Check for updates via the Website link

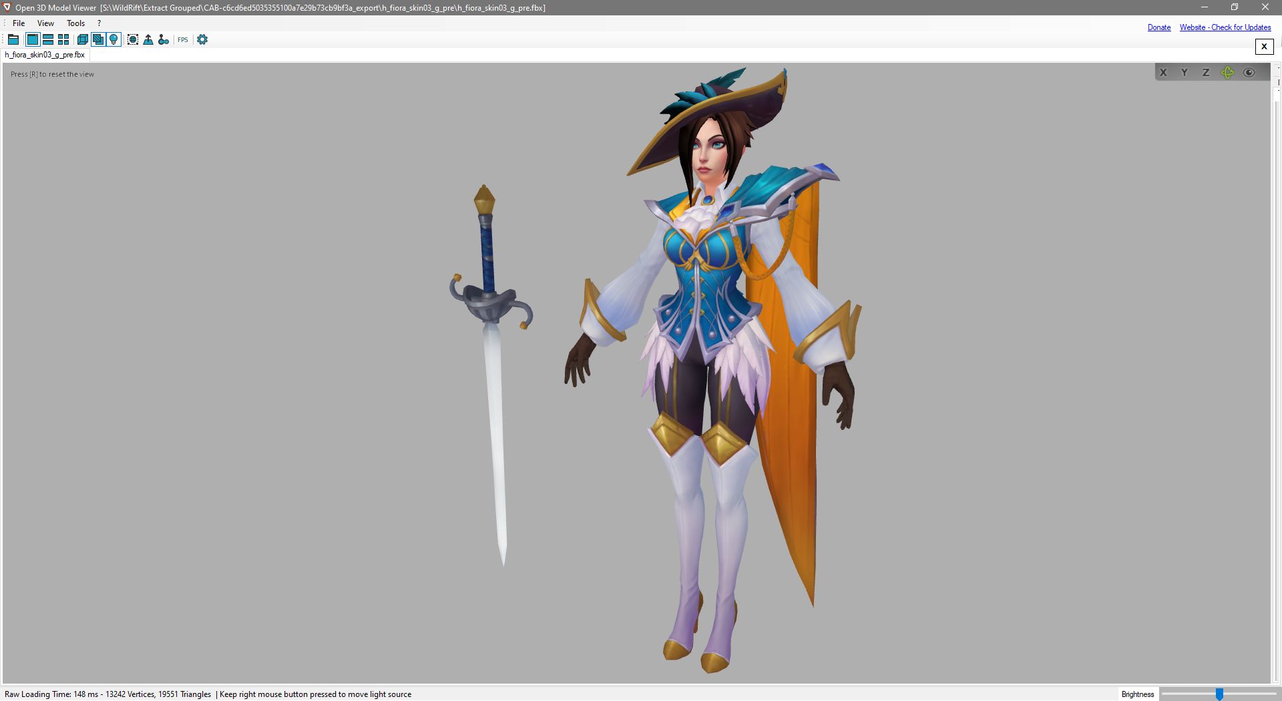click(x=1225, y=27)
